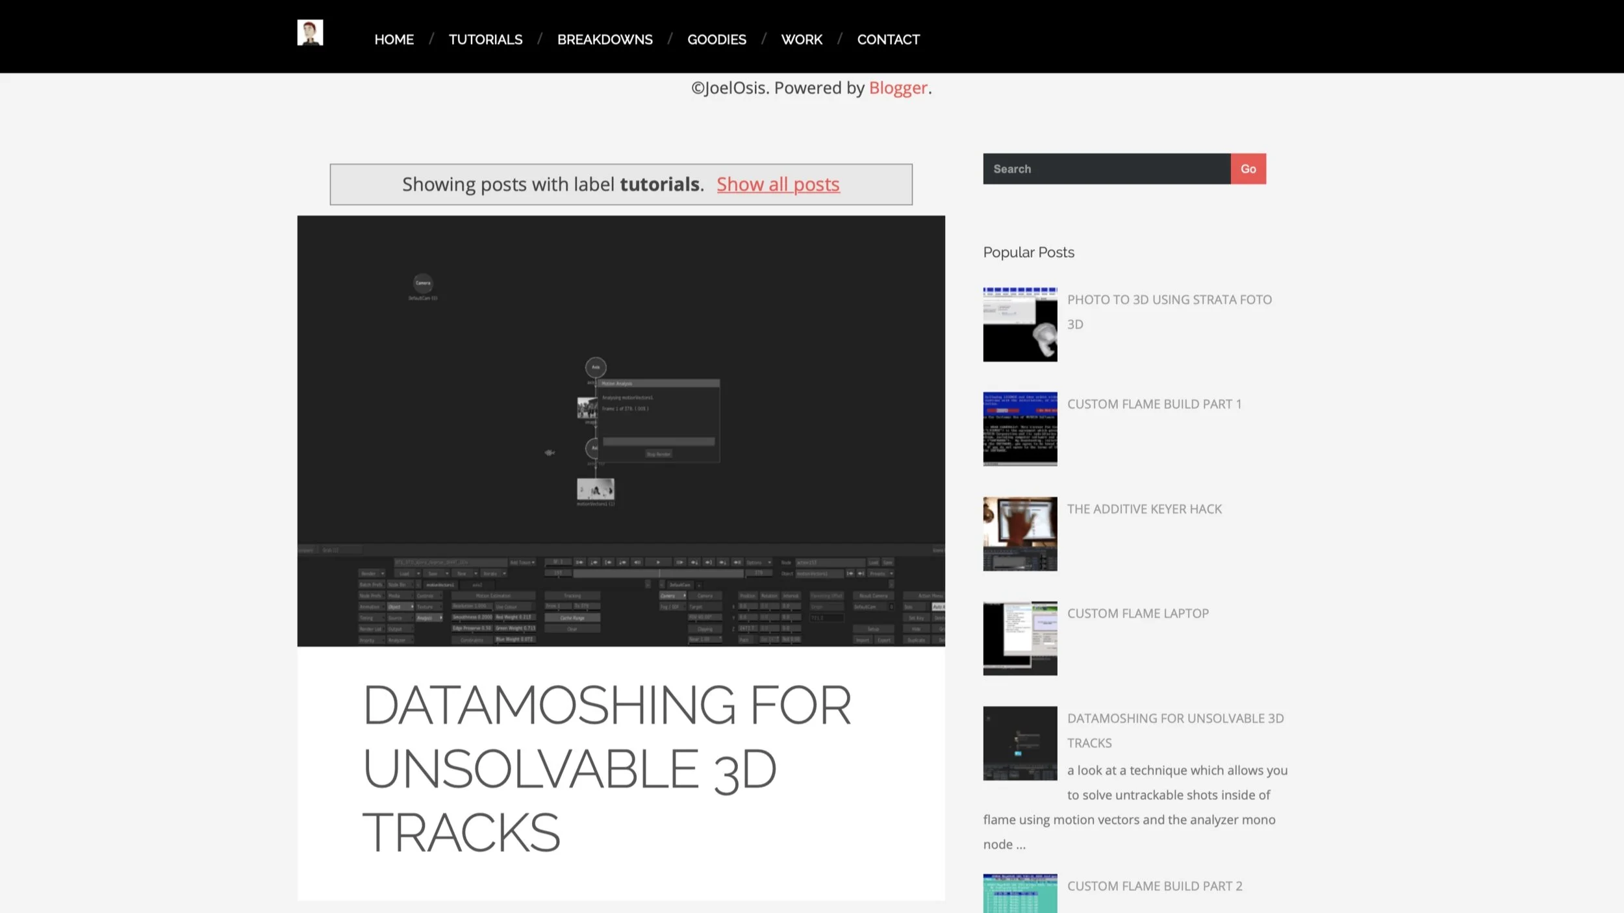Screen dimensions: 1624x913
Task: Click the large Flame screenshot post image
Action: (x=621, y=431)
